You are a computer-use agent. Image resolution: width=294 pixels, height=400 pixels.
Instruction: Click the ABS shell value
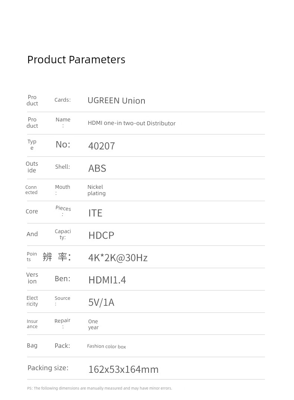pos(97,168)
